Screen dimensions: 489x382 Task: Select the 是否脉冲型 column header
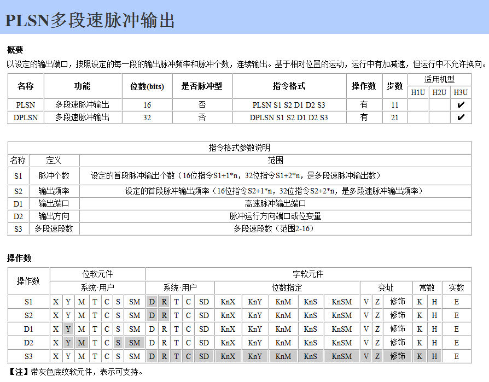201,86
